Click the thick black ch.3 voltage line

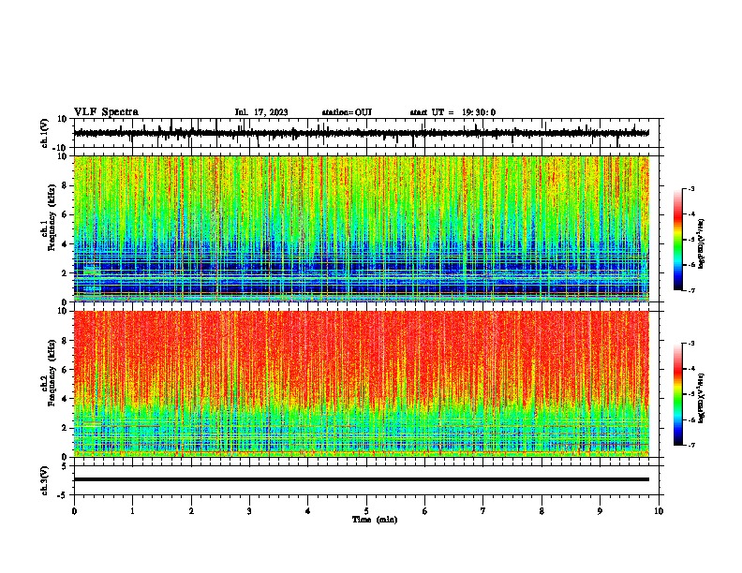[362, 479]
